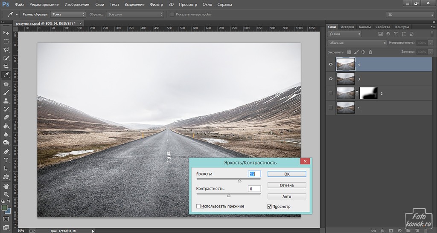Show layer 2 visibility box
The height and width of the screenshot is (233, 437).
331,93
